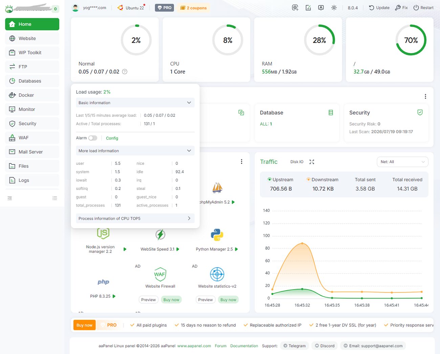This screenshot has width=440, height=354.
Task: Click the edit note icon in top bar
Action: pyautogui.click(x=308, y=8)
